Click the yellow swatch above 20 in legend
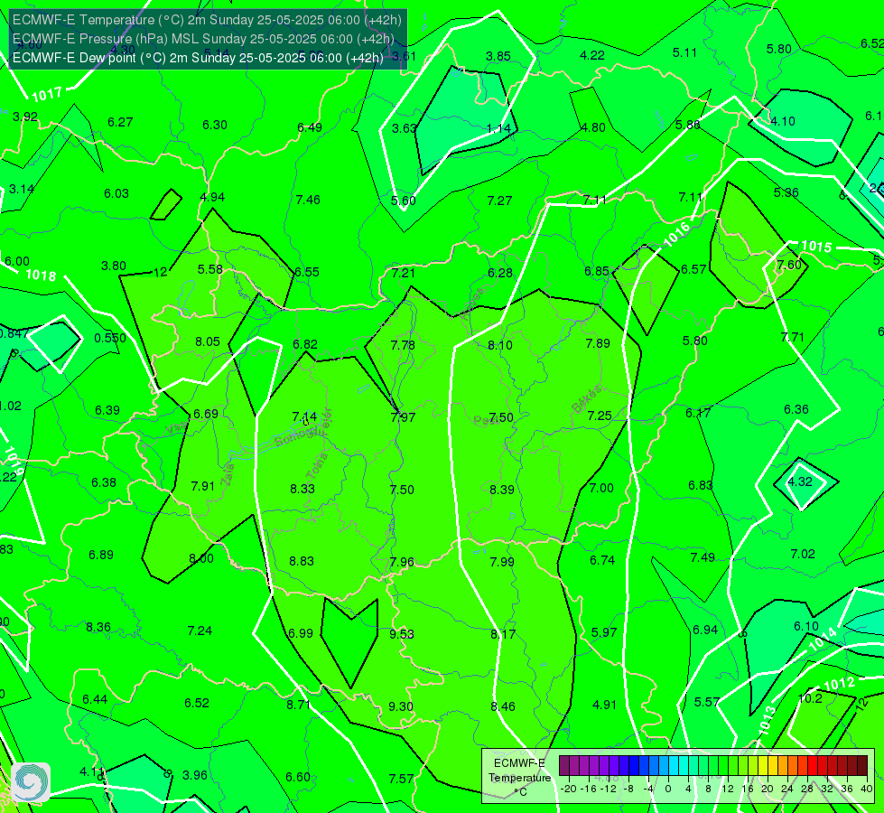The width and height of the screenshot is (884, 813). click(763, 766)
